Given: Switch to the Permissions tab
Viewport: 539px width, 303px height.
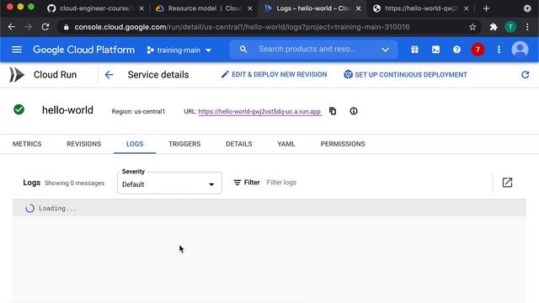Looking at the screenshot, I should [343, 144].
